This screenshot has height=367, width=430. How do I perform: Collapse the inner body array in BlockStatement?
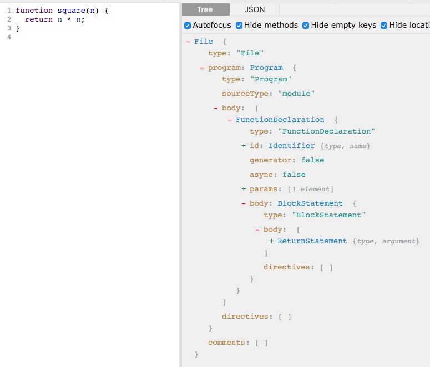pyautogui.click(x=257, y=230)
